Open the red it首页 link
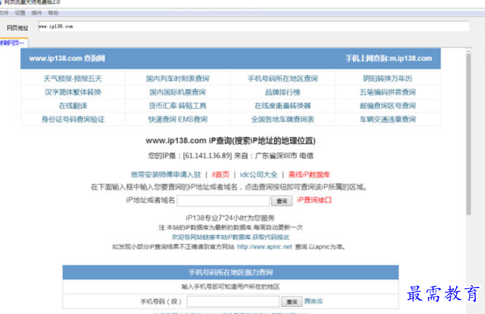Screen dimensions: 485x314 221,174
